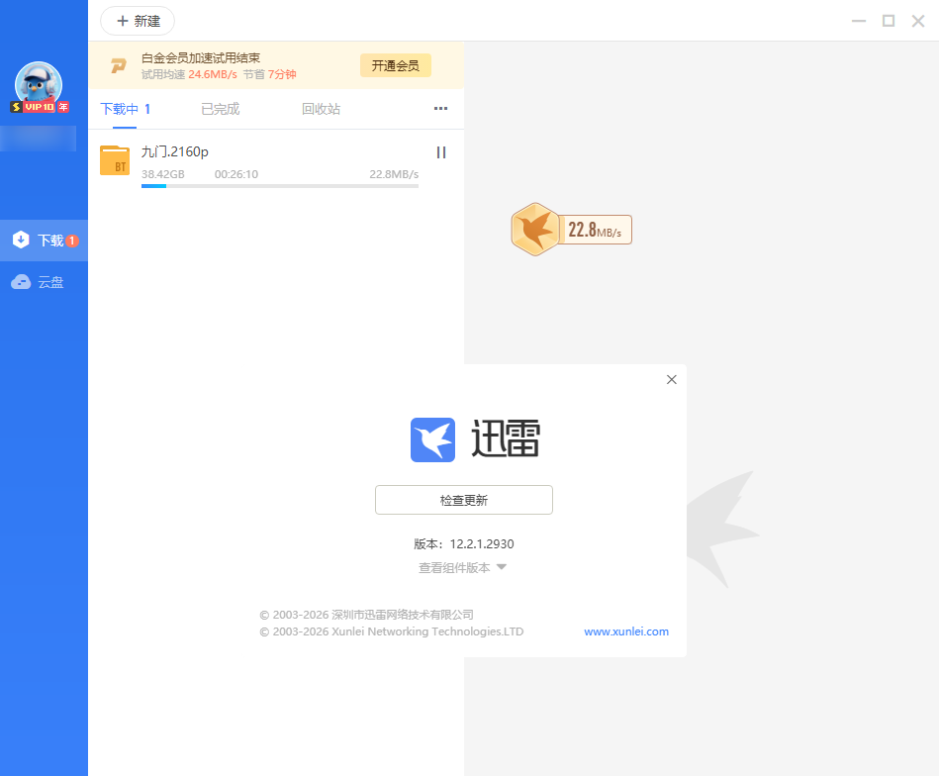Click the 白金会员加速试用结束 banner title

coord(201,58)
